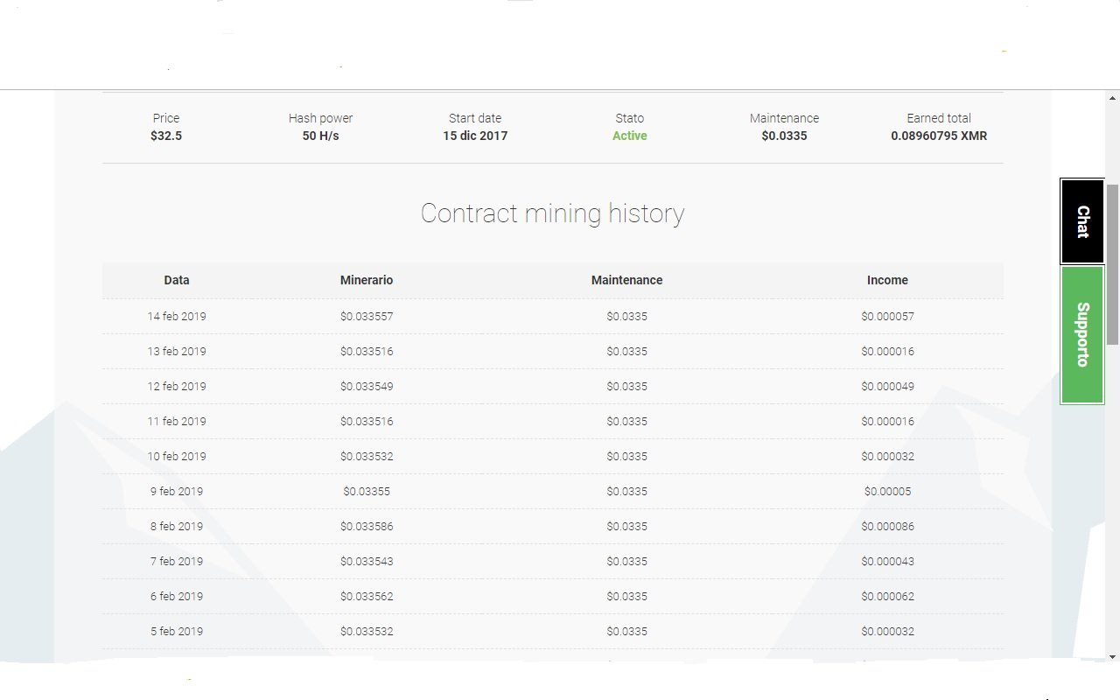Click the $0.033562 Minerario value

click(367, 596)
